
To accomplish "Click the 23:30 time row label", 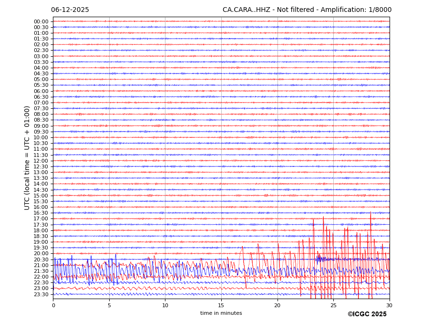I will pos(41,294).
